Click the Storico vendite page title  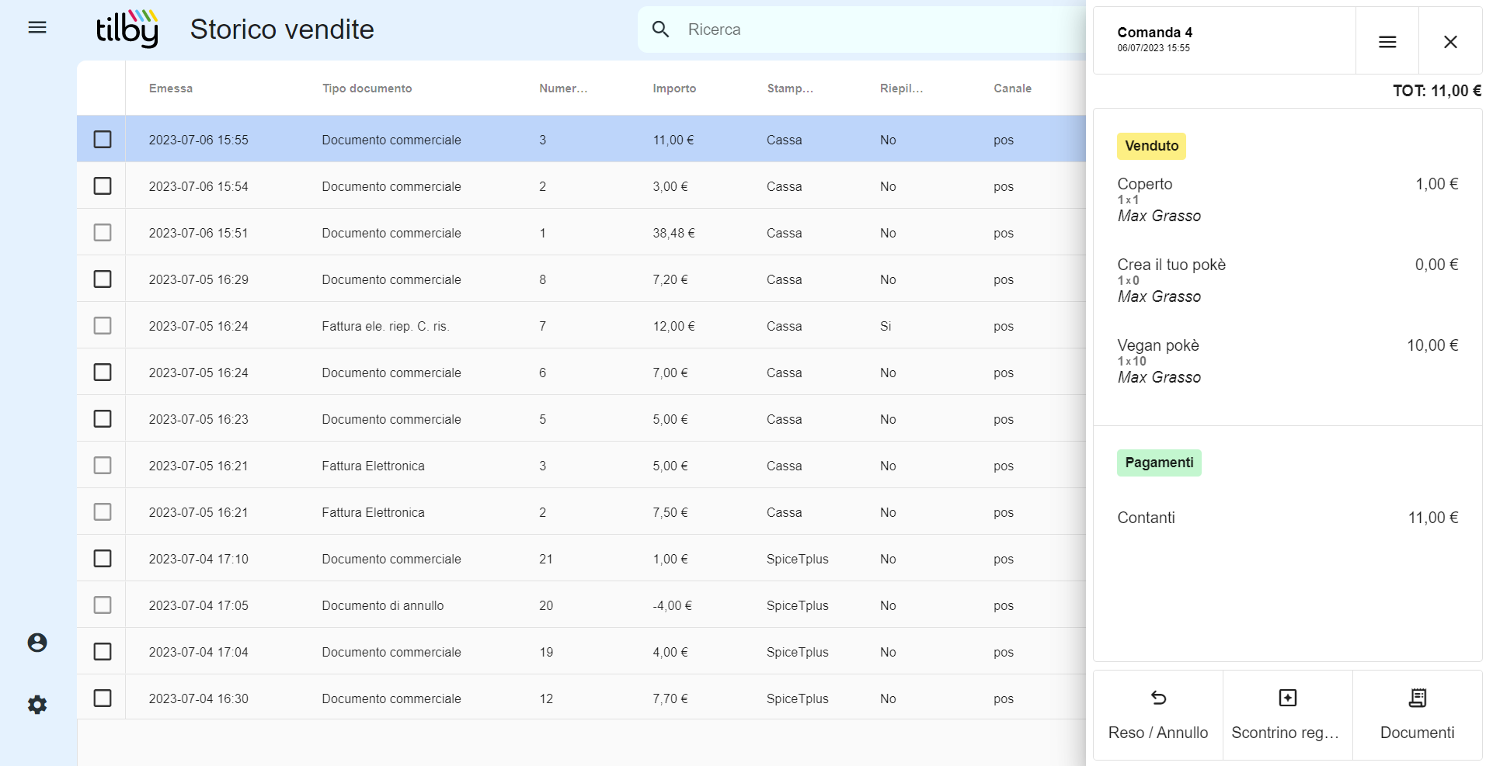click(x=282, y=29)
